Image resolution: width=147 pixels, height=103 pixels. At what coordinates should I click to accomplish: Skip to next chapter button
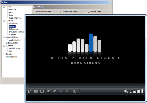click(x=67, y=91)
